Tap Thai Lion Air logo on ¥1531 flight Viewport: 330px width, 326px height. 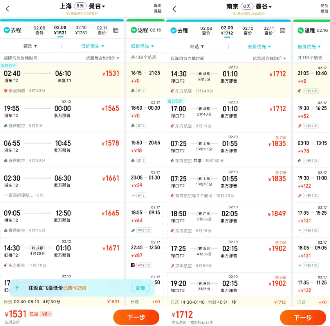(x=6, y=91)
